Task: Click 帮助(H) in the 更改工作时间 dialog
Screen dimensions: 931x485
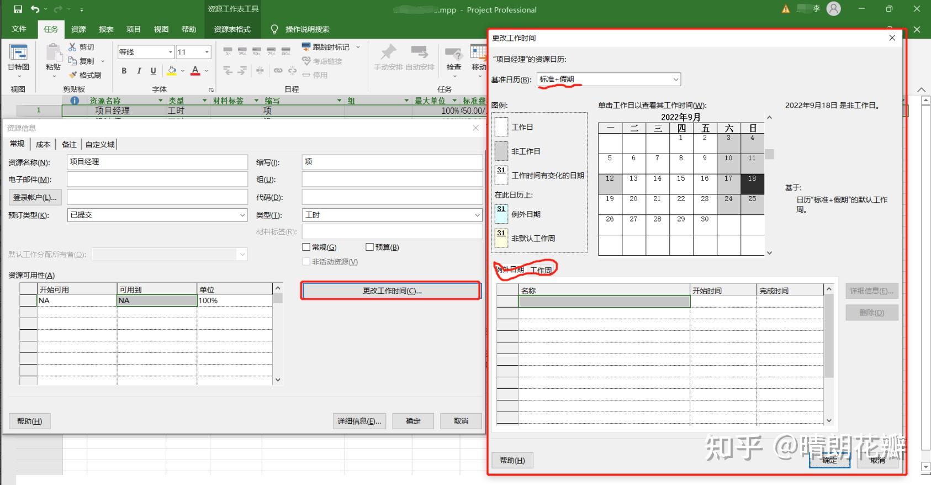Action: point(512,460)
